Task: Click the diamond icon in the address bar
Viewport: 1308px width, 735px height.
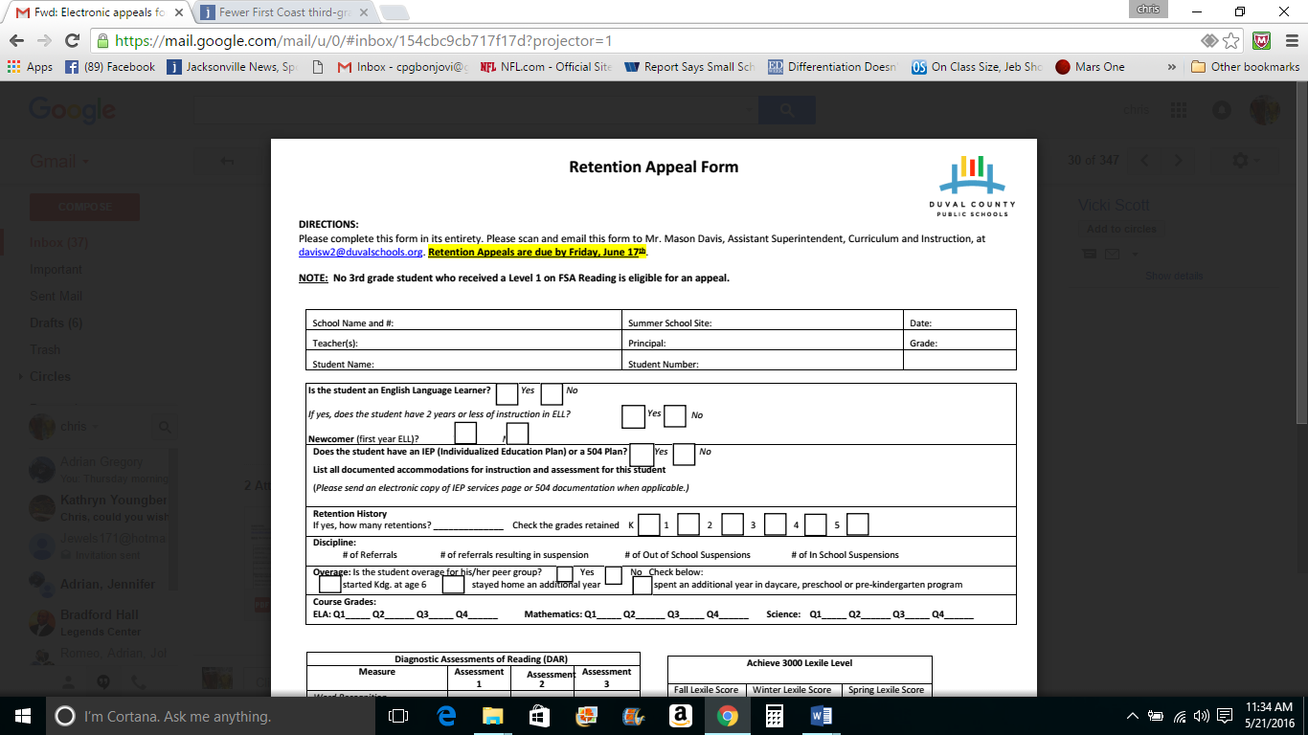Action: pos(1210,41)
